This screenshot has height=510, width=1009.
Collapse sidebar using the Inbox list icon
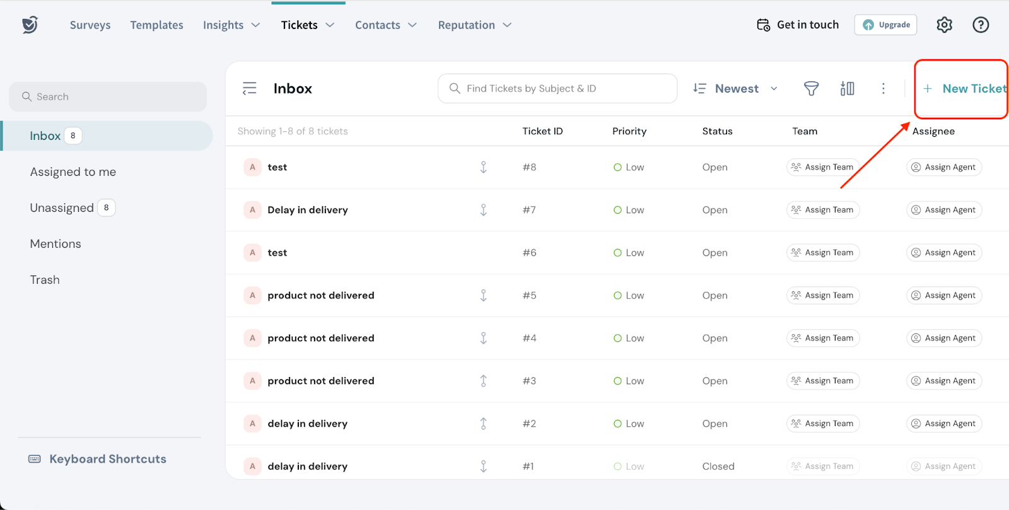point(250,89)
